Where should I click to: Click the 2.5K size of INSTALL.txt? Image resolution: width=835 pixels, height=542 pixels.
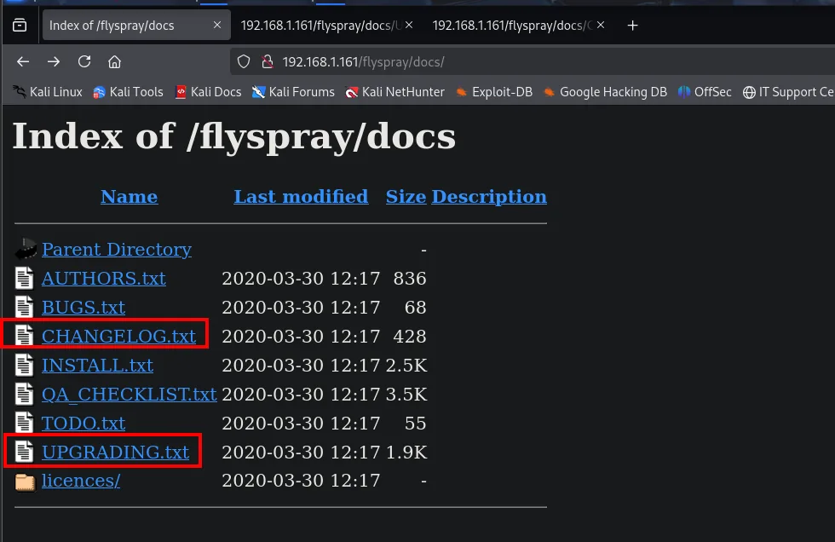coord(406,366)
